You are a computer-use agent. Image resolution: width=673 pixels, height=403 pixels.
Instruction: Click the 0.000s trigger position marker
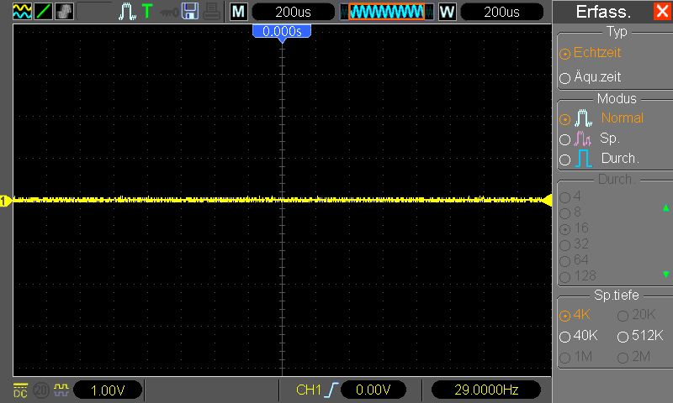click(282, 34)
